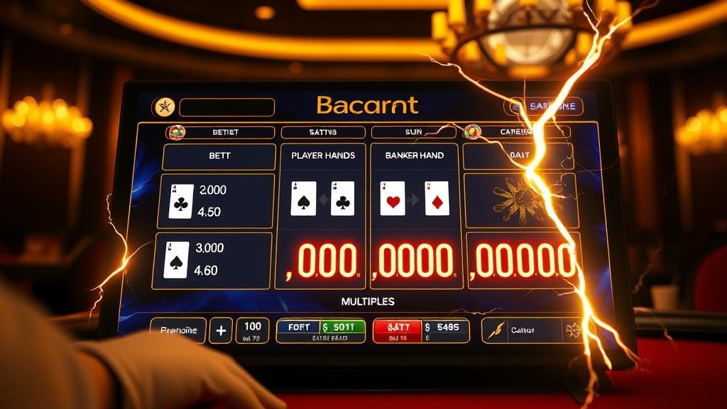Viewport: 727px width, 409px height.
Task: Click the lightning bolt icon near Caher
Action: pyautogui.click(x=496, y=331)
